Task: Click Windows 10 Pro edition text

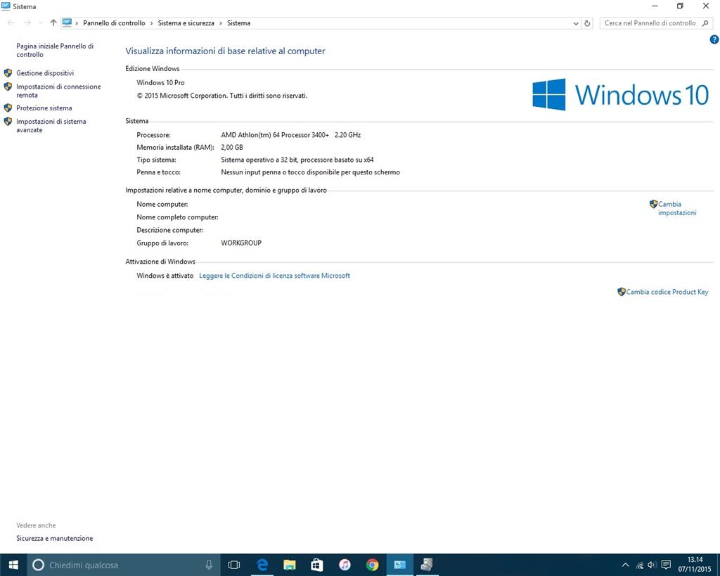Action: coord(160,83)
